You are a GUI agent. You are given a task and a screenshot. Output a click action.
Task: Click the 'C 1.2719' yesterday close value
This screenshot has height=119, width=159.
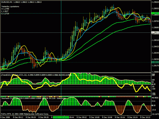(x=5, y=13)
